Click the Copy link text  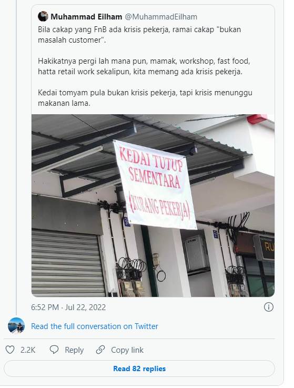pos(127,350)
